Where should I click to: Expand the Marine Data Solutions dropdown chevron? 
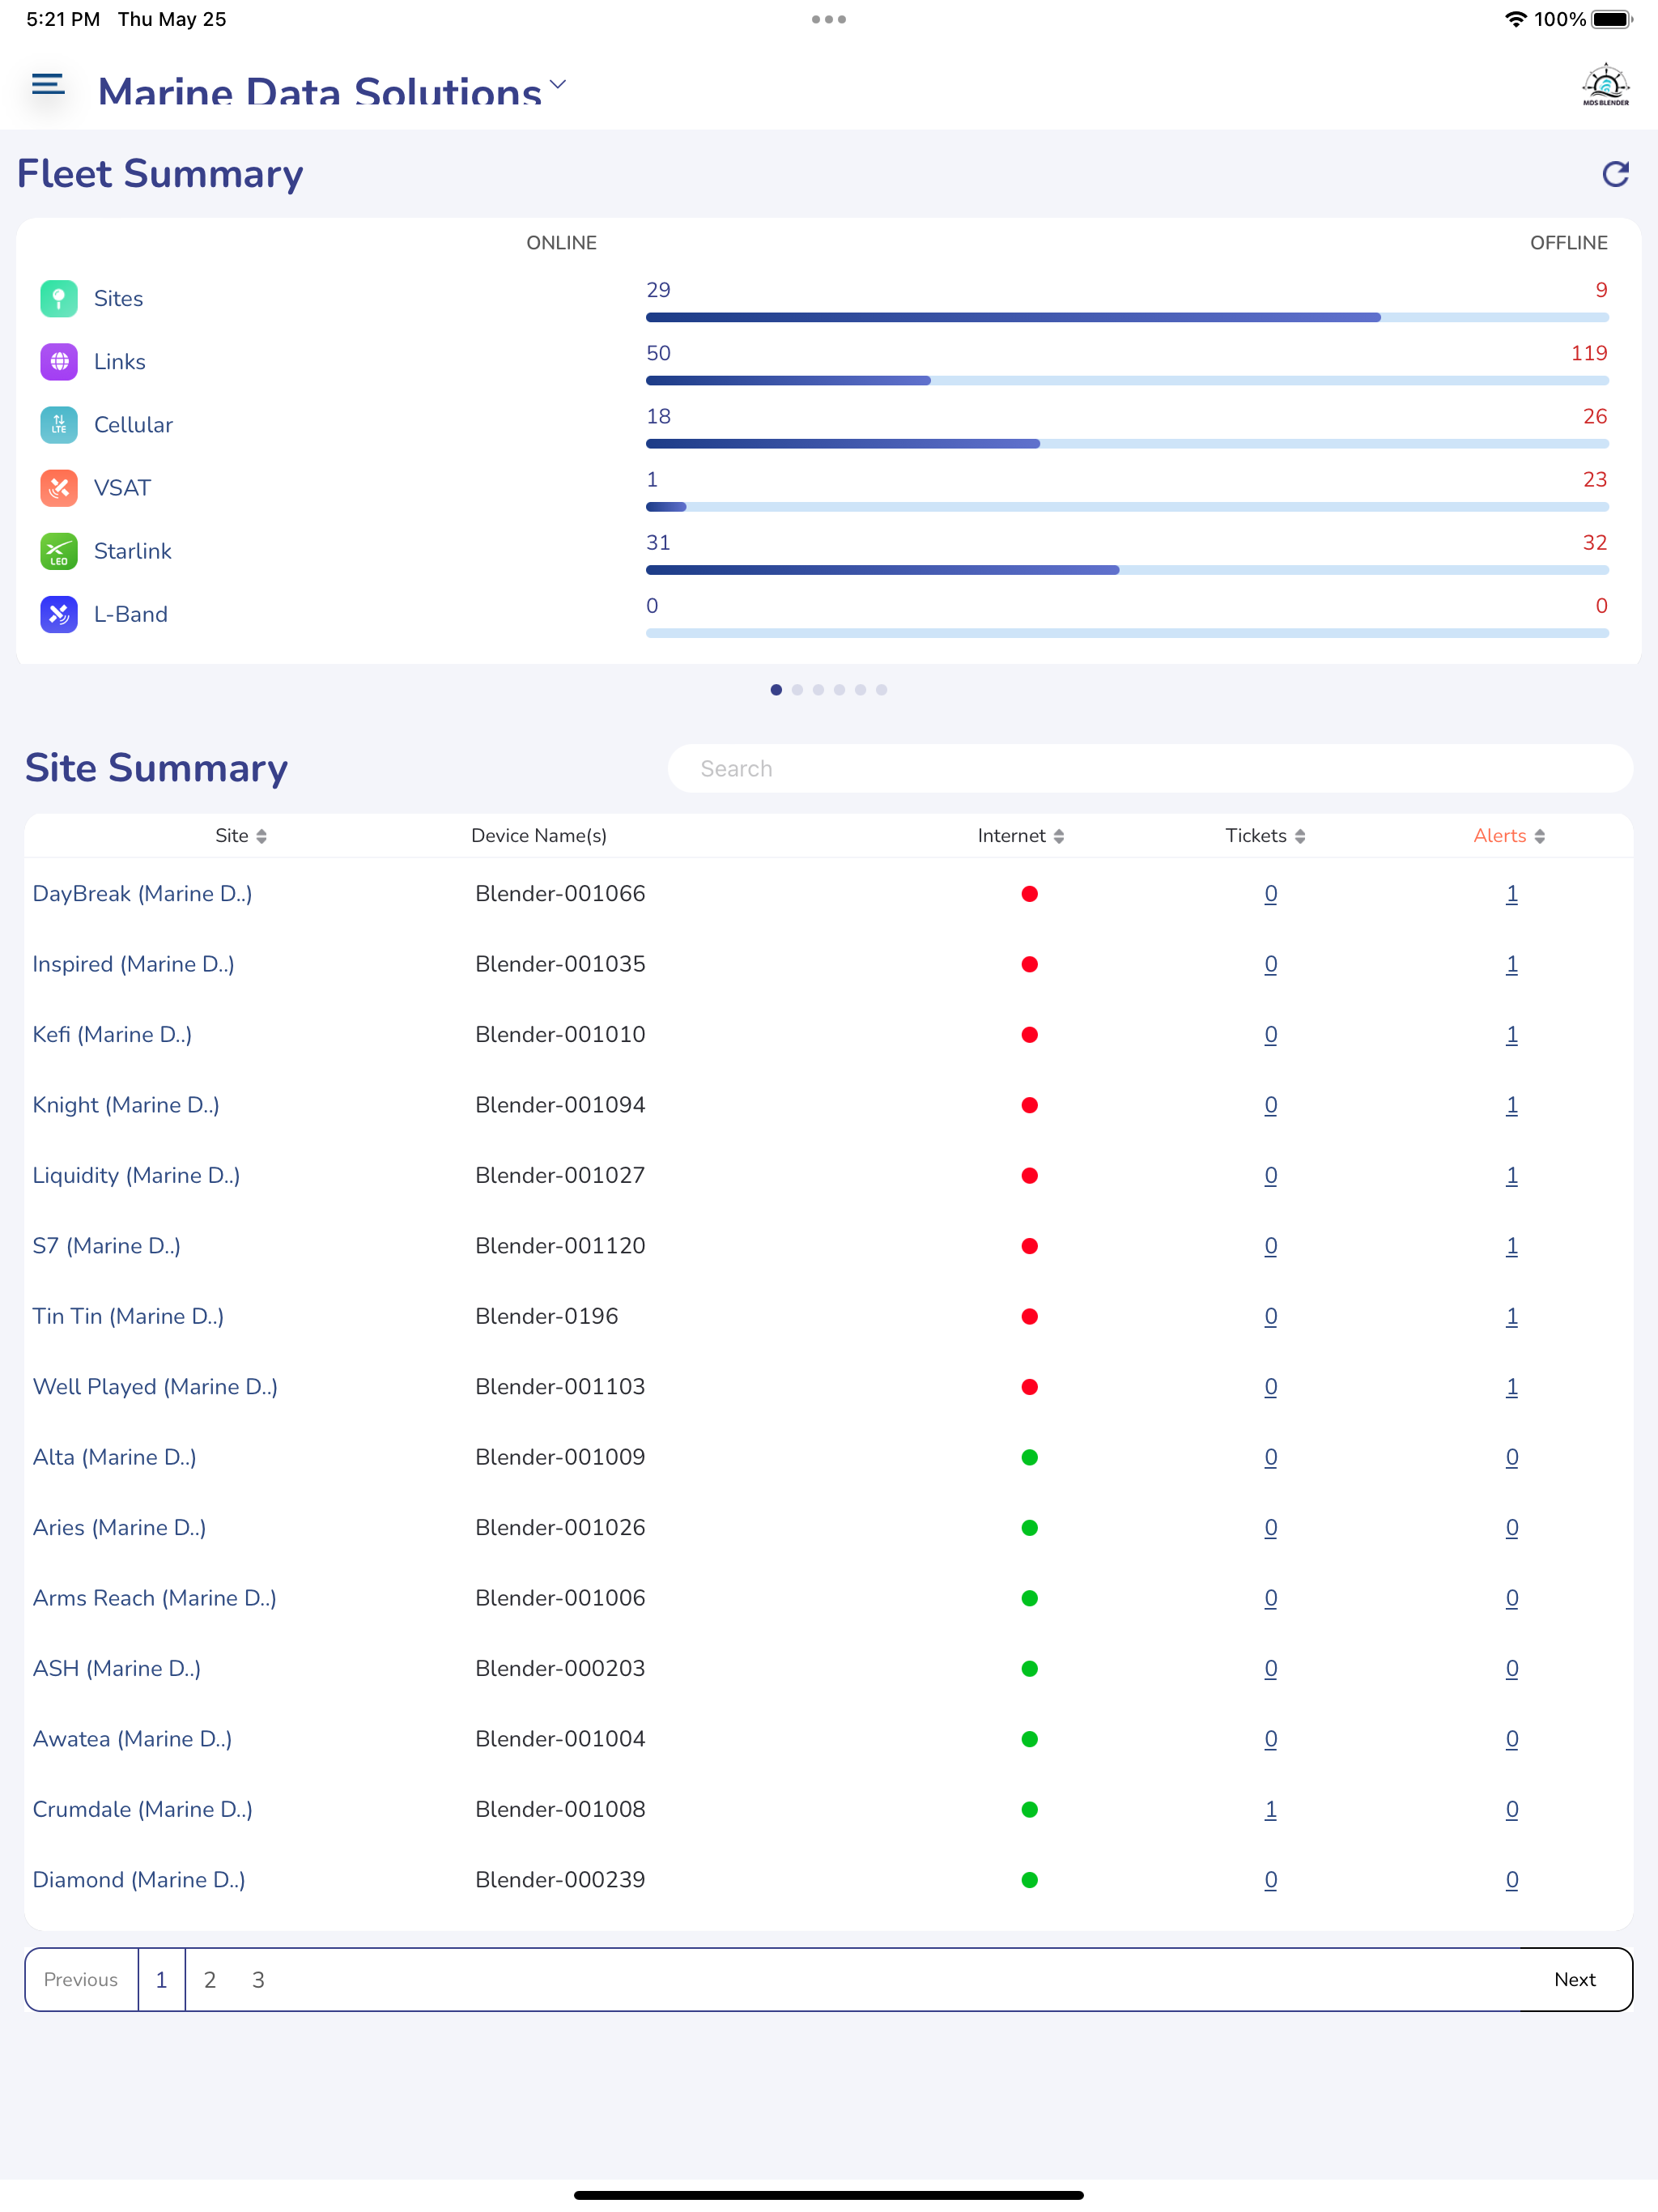558,84
